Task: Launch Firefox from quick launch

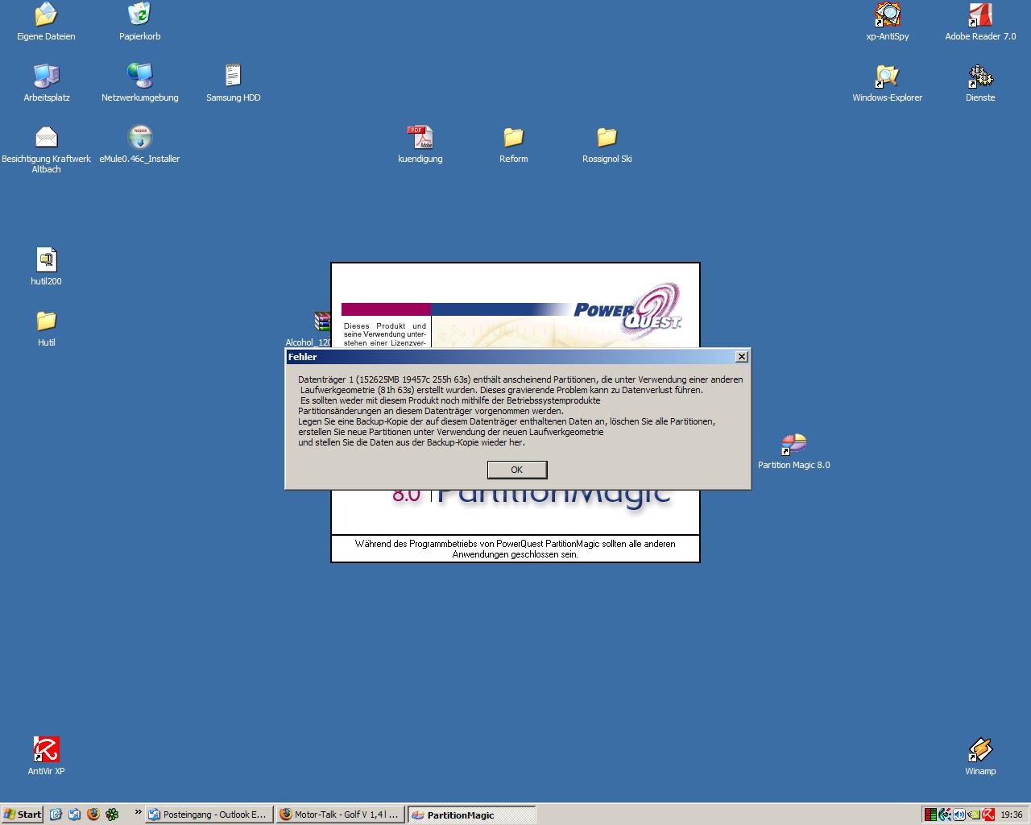Action: click(x=93, y=815)
